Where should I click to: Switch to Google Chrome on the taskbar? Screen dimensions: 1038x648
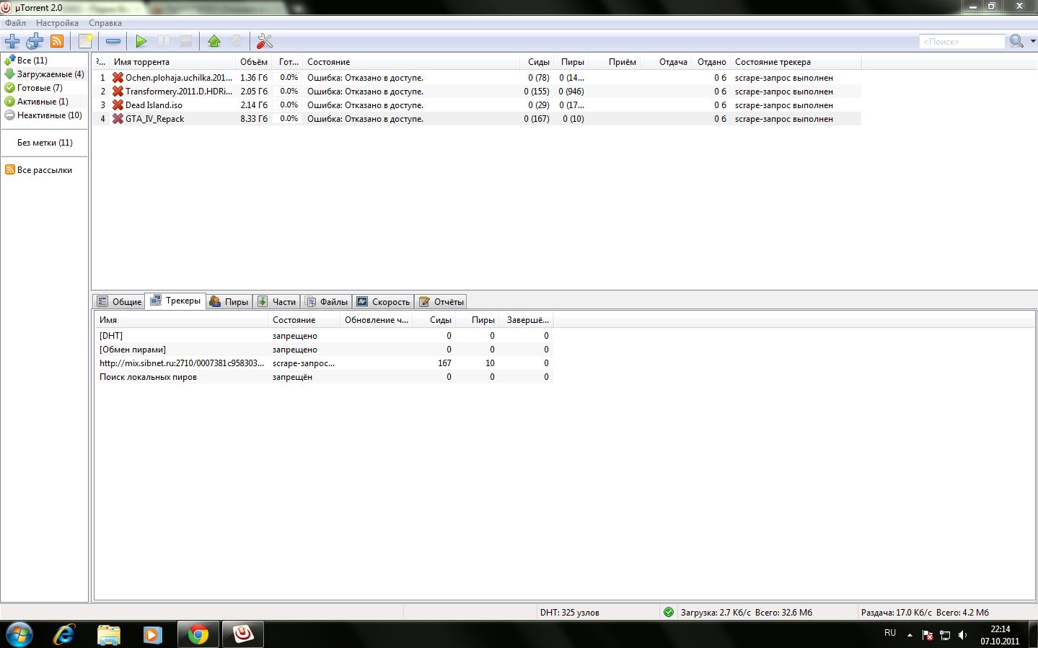click(x=198, y=634)
